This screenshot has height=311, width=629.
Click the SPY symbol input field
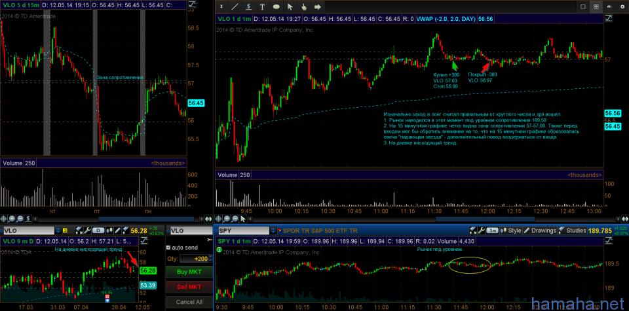point(244,231)
